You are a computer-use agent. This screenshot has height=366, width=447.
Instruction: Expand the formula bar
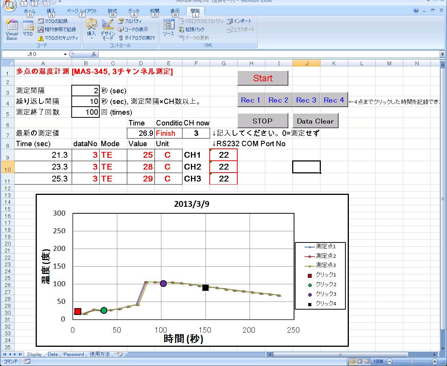(442, 54)
